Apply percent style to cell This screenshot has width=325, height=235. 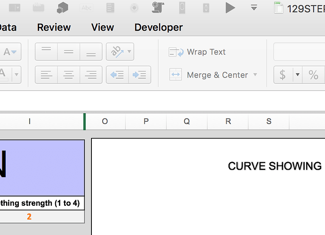[x=313, y=75]
